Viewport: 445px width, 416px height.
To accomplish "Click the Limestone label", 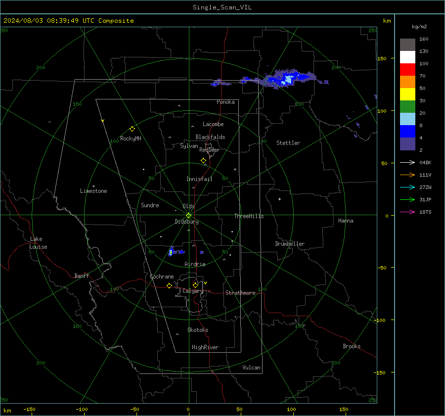I will (x=93, y=191).
